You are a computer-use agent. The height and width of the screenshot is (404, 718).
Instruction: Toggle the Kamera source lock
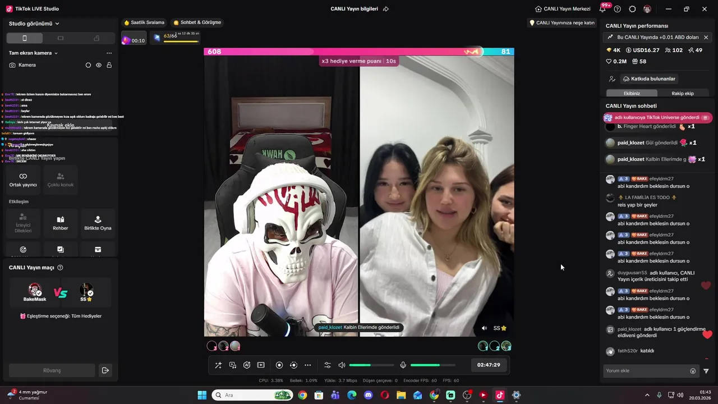click(109, 65)
